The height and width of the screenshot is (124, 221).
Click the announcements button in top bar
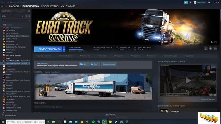(186, 2)
